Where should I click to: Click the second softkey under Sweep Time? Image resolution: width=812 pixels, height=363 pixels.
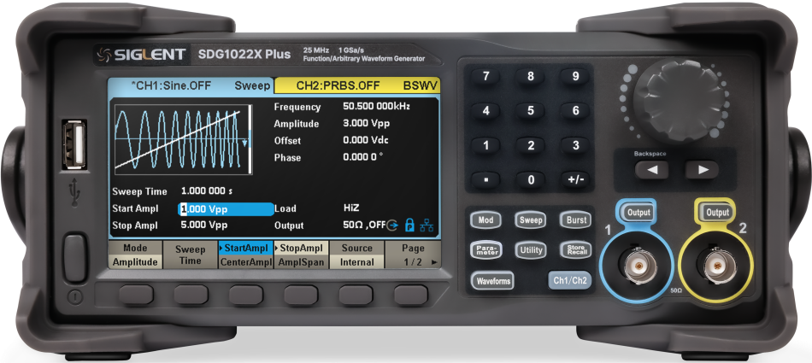[191, 295]
